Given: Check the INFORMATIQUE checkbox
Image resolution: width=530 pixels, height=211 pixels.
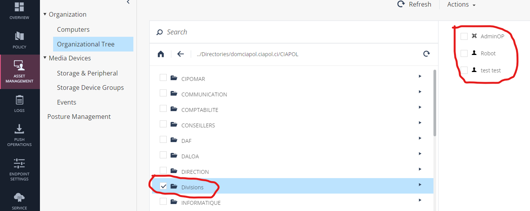Looking at the screenshot, I should (163, 202).
